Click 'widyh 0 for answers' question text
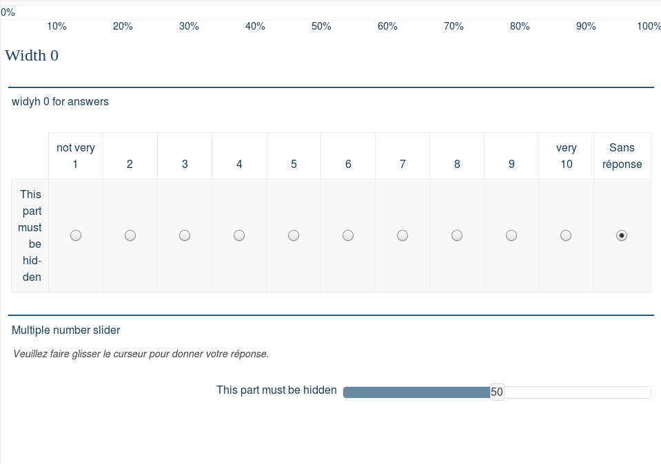This screenshot has height=464, width=661. click(x=60, y=102)
